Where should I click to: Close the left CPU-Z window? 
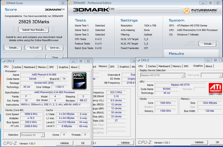[88, 61]
